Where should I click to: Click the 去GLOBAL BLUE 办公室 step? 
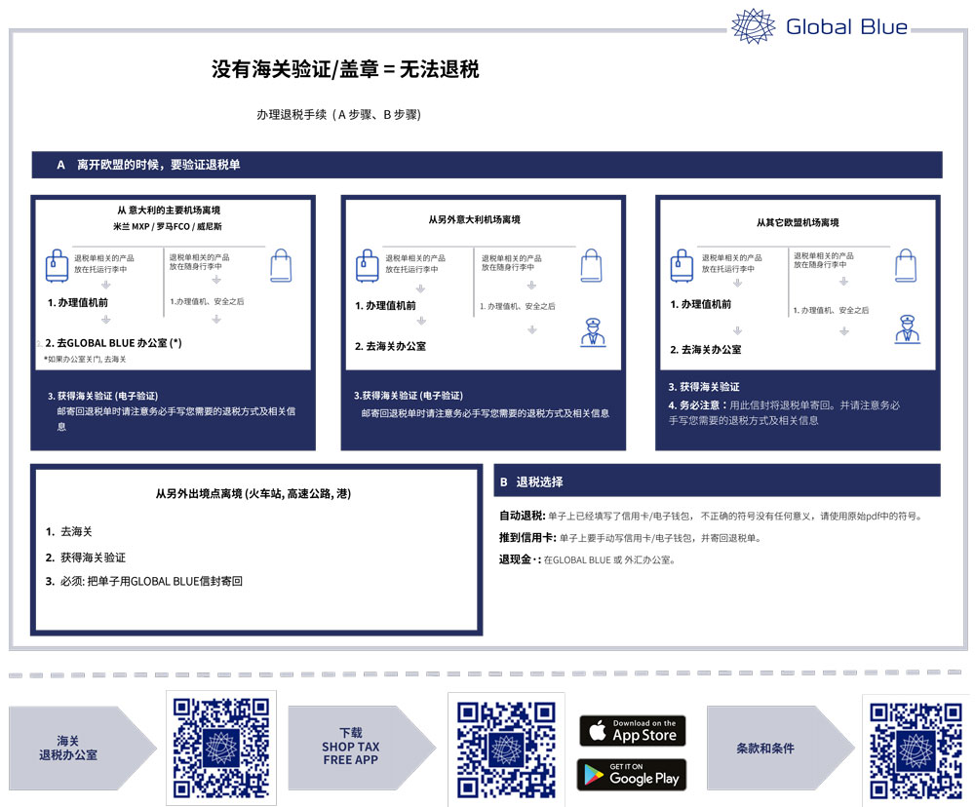tap(113, 343)
